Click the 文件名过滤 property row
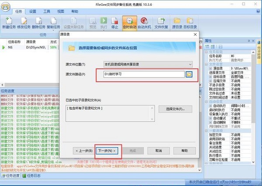The image size is (262, 186). point(230,93)
